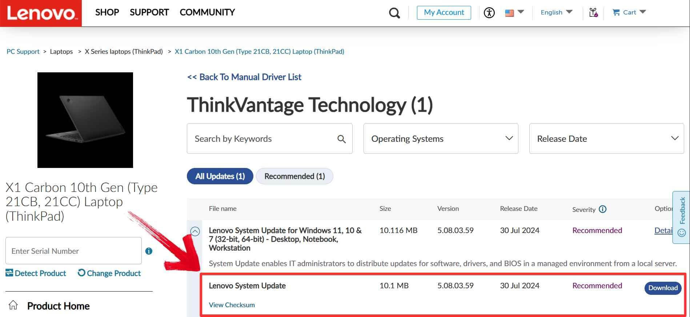Click the Size column header
Image resolution: width=690 pixels, height=317 pixels.
385,209
